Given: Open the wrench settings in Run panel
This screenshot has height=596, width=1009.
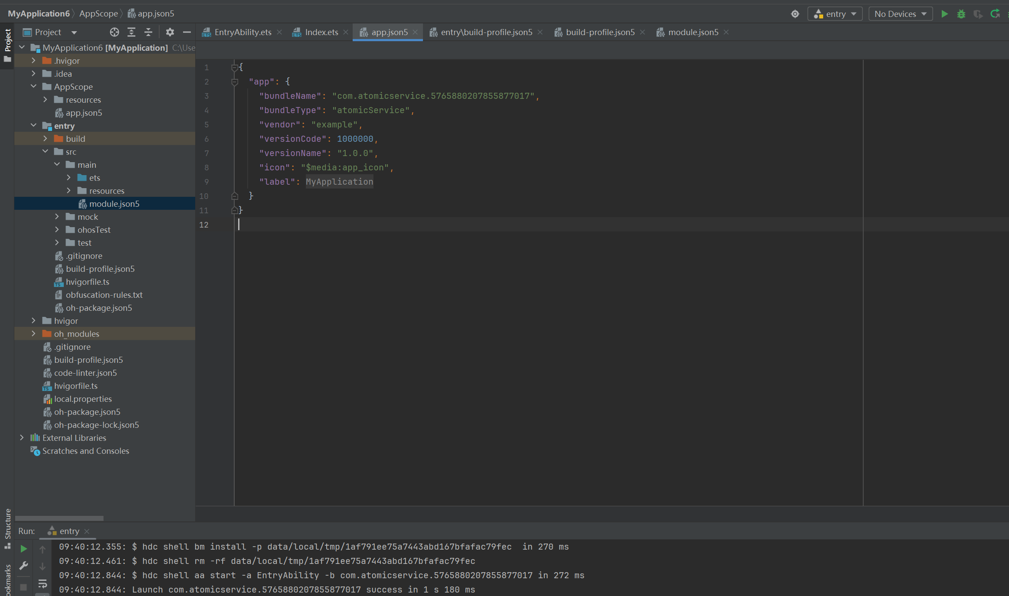Looking at the screenshot, I should (24, 566).
